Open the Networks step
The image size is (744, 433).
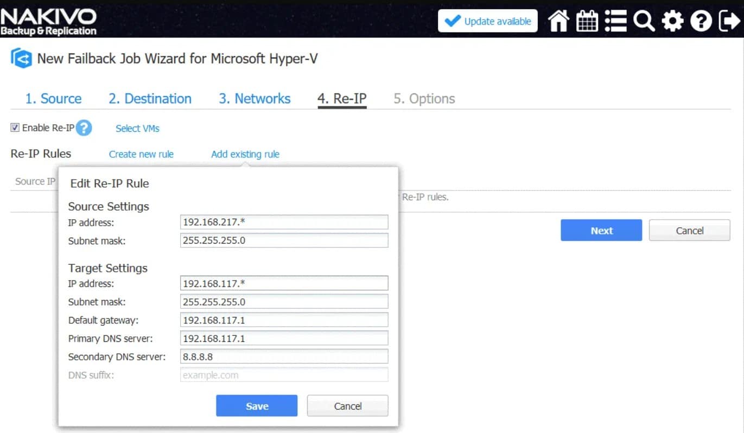254,98
